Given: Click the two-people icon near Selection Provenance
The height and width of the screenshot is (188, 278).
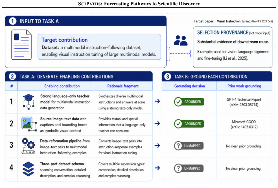Looking at the screenshot, I should [x=180, y=40].
